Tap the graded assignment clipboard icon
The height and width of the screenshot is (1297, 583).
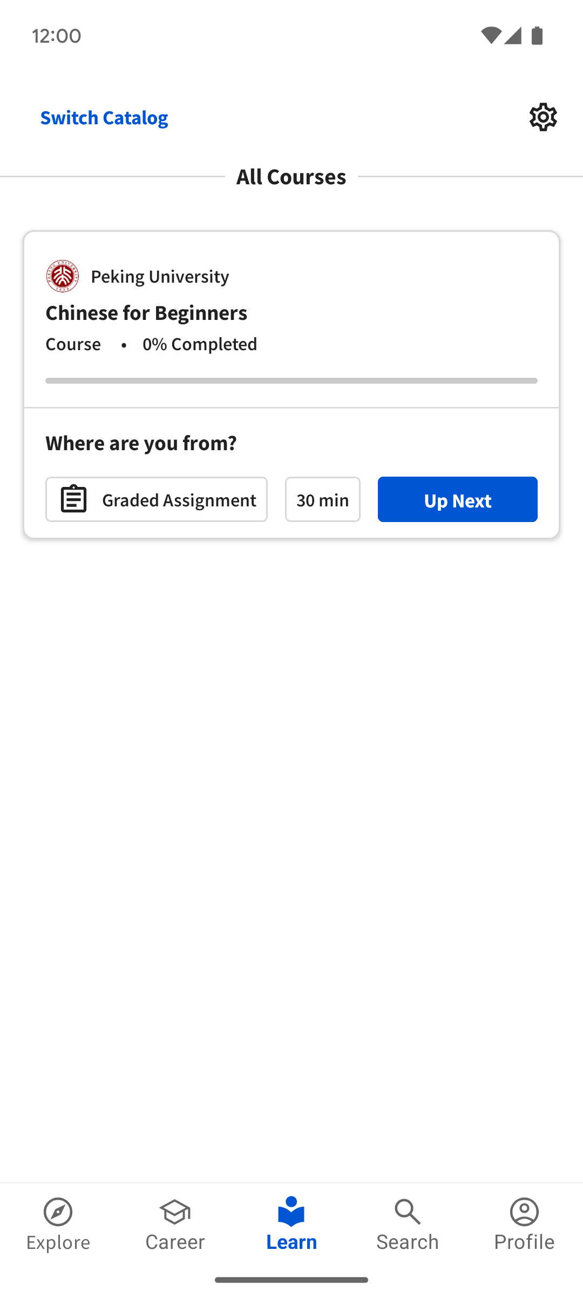point(73,499)
